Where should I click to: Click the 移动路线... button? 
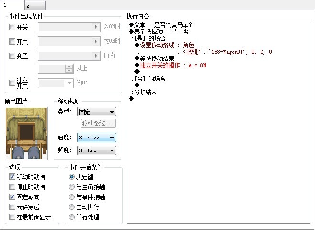[x=98, y=123]
